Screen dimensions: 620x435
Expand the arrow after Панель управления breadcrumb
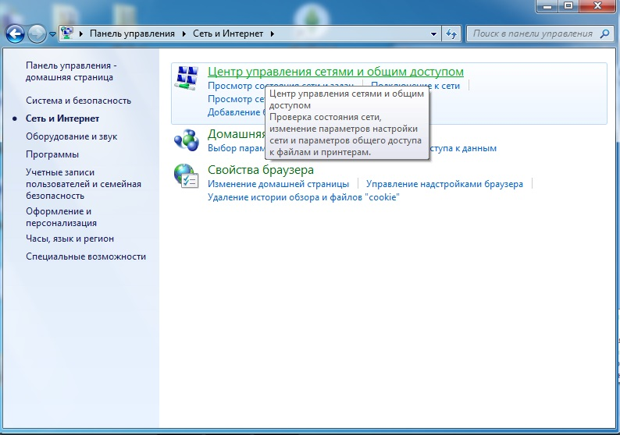(x=184, y=34)
